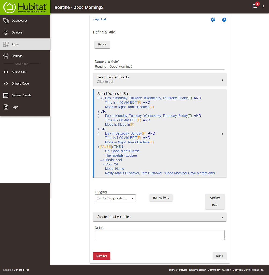Open Settings in the sidebar
The height and width of the screenshot is (275, 269).
click(17, 56)
